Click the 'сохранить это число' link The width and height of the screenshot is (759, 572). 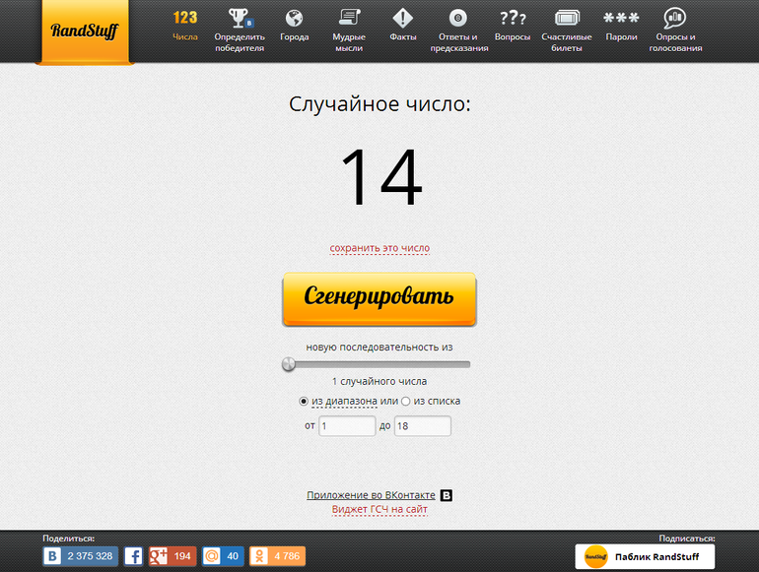click(x=379, y=248)
